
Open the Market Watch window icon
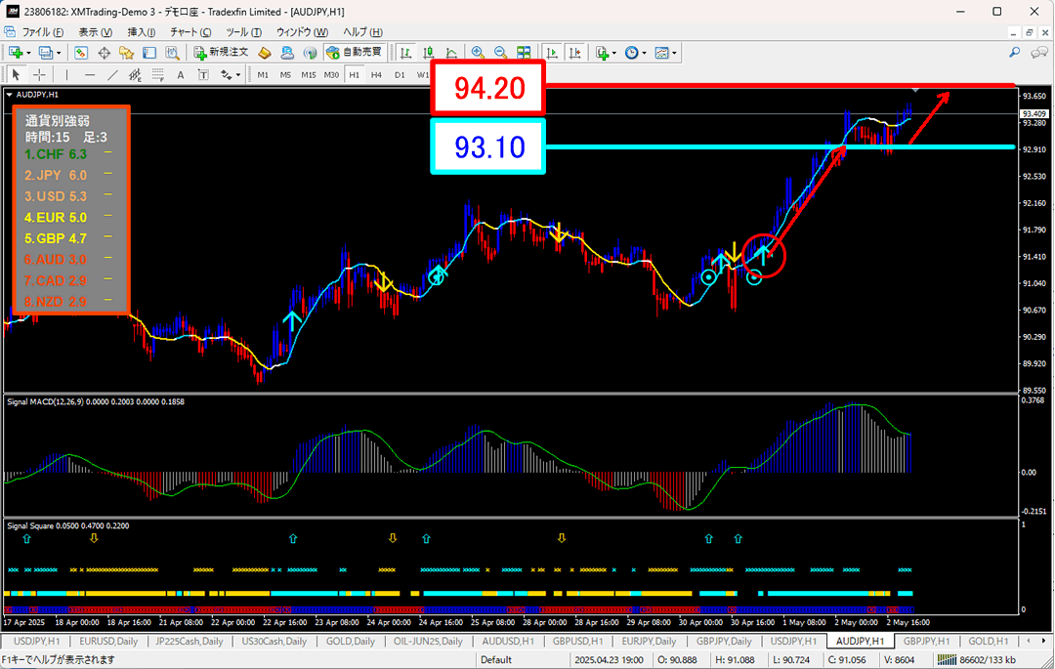(x=80, y=53)
